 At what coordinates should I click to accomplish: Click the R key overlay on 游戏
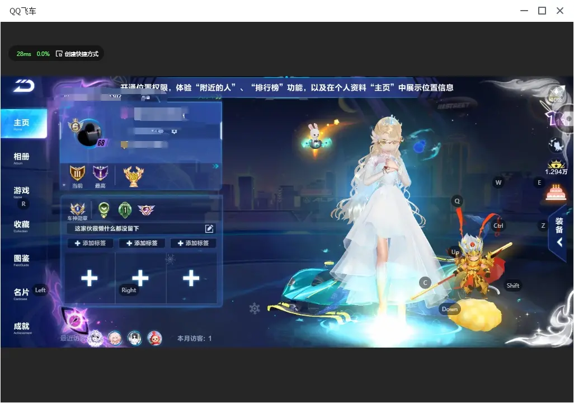[23, 204]
